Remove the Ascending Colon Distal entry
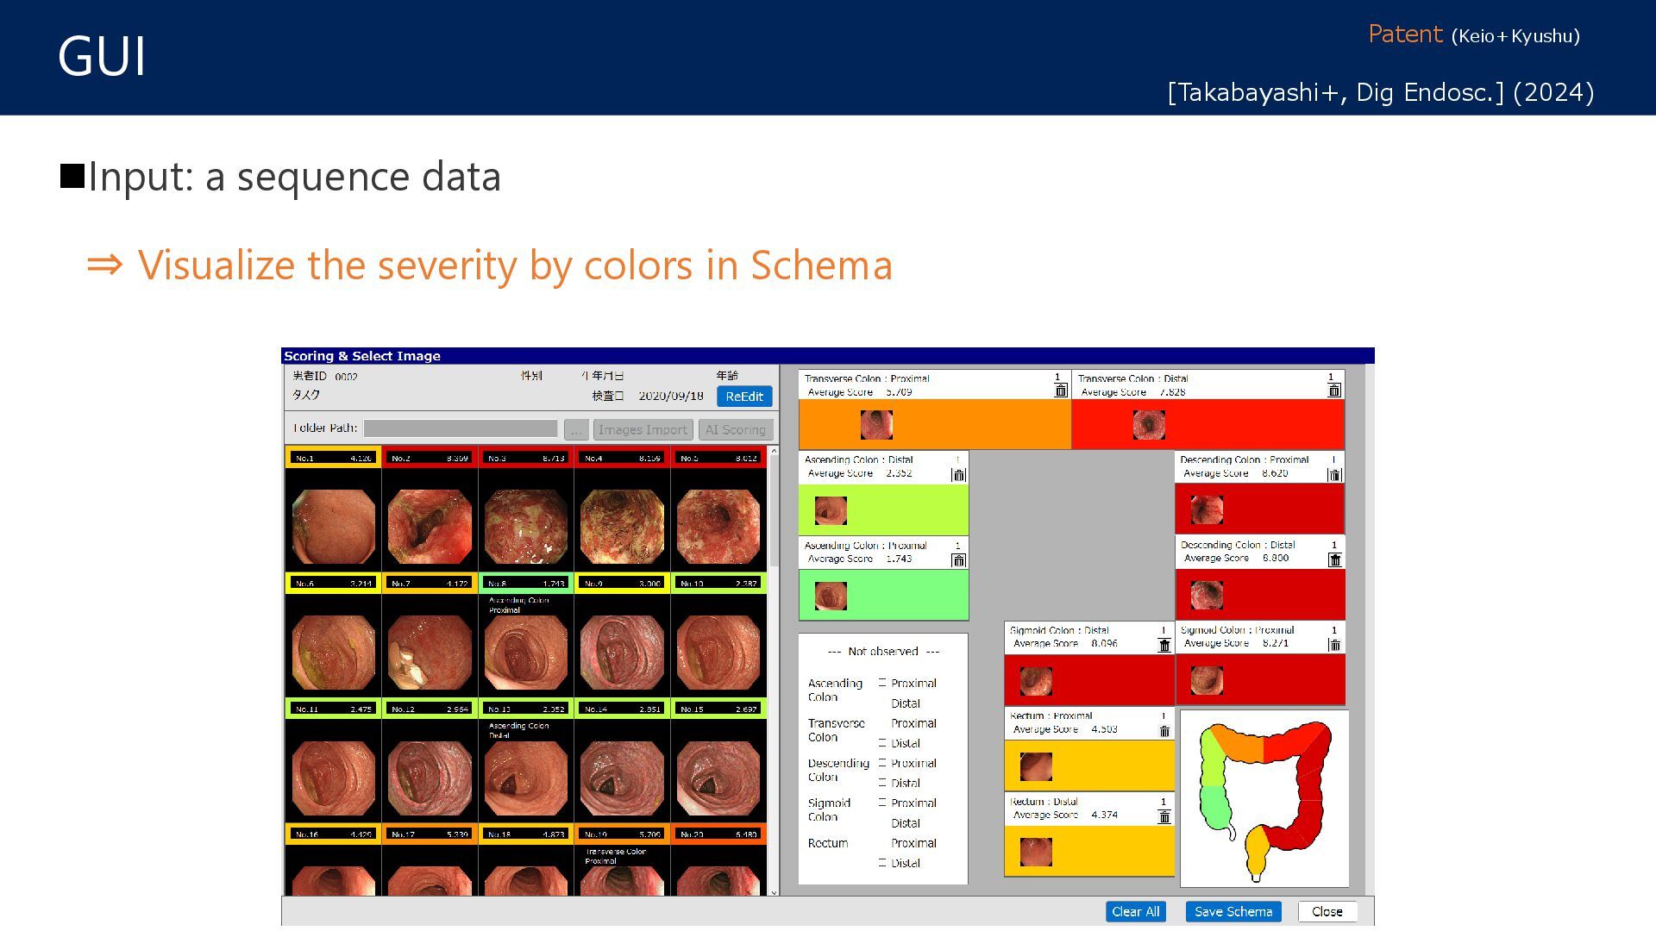The width and height of the screenshot is (1656, 931). (958, 475)
